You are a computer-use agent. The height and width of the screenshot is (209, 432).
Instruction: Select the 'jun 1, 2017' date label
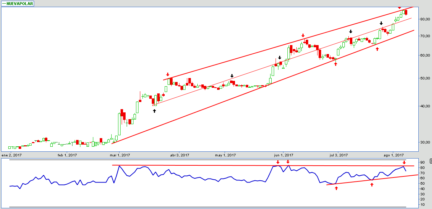[x=283, y=155]
